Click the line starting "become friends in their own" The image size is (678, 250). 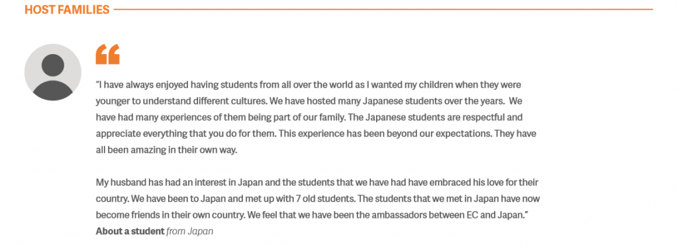pyautogui.click(x=313, y=215)
